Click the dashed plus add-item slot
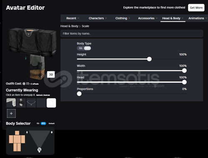 coord(11,114)
